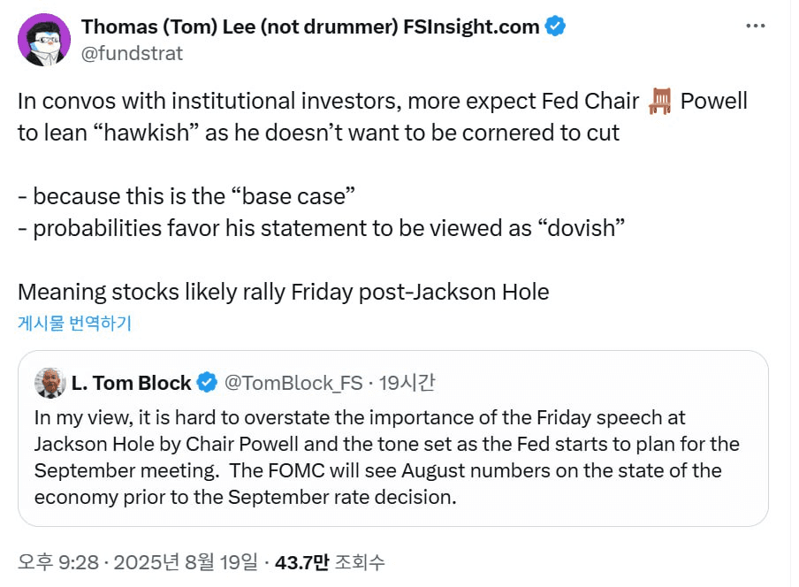Open the 43.7만 조회수 view count
Viewport: 799px width, 587px height.
click(330, 562)
